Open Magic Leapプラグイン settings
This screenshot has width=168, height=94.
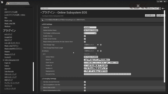12,46
